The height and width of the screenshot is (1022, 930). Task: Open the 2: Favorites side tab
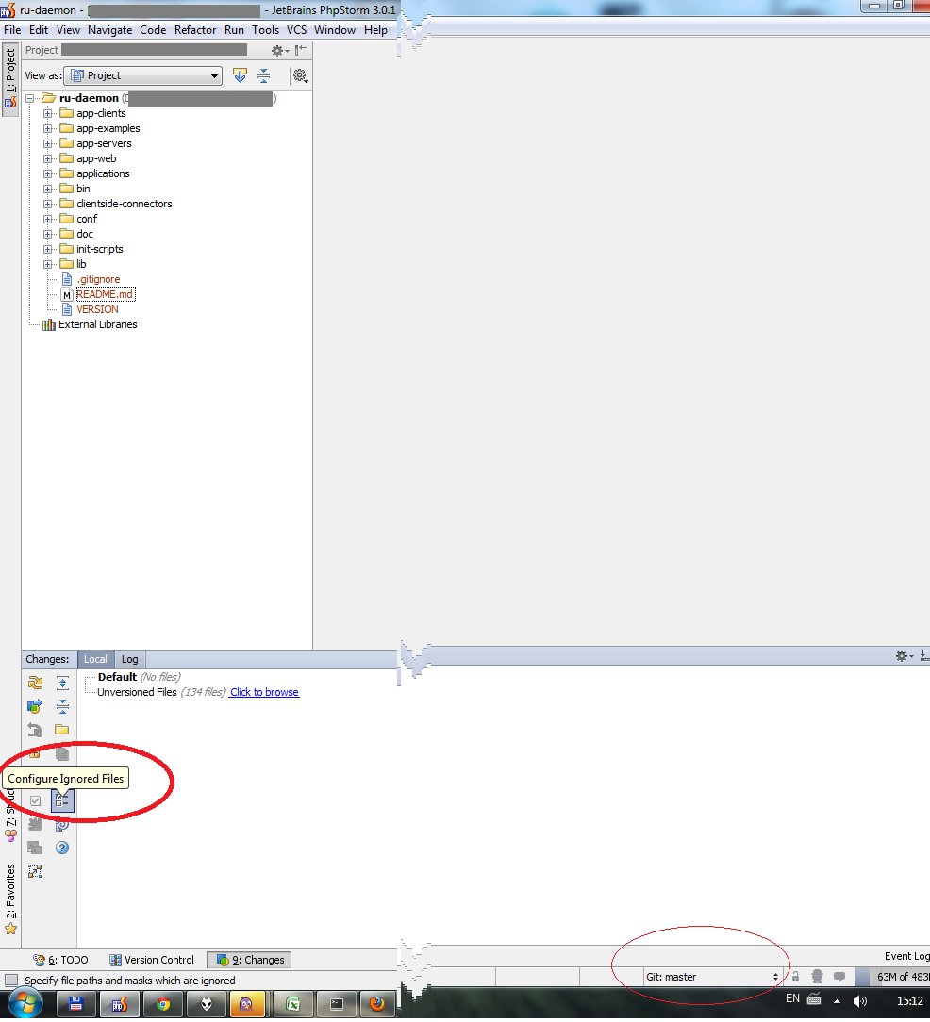point(10,898)
